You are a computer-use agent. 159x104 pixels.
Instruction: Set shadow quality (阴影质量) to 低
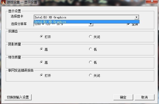click(x=90, y=49)
